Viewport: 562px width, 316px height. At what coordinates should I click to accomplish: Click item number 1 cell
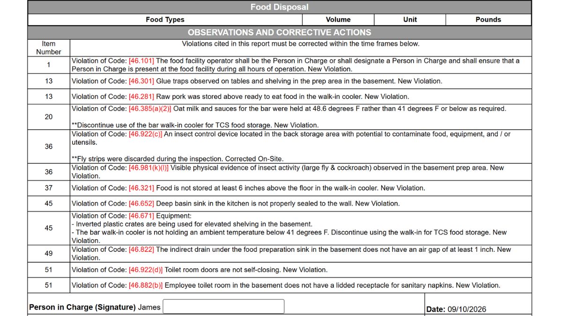[x=49, y=65]
